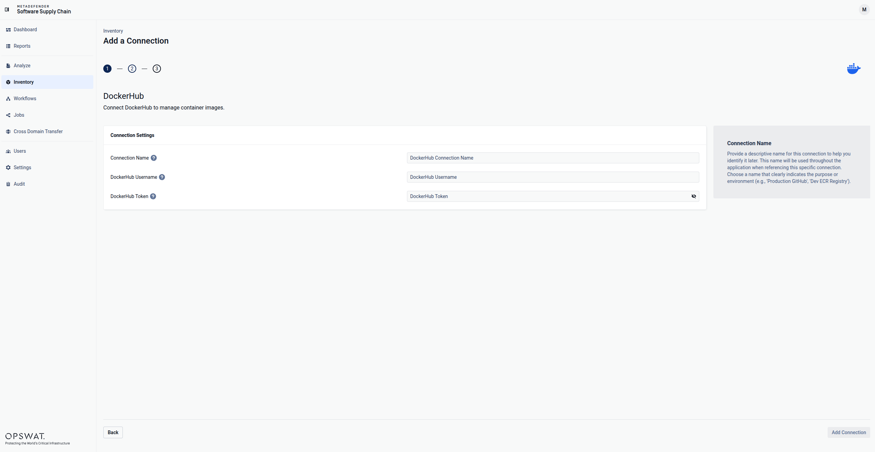Collapse the sidebar with the panel toggle icon

click(x=7, y=10)
